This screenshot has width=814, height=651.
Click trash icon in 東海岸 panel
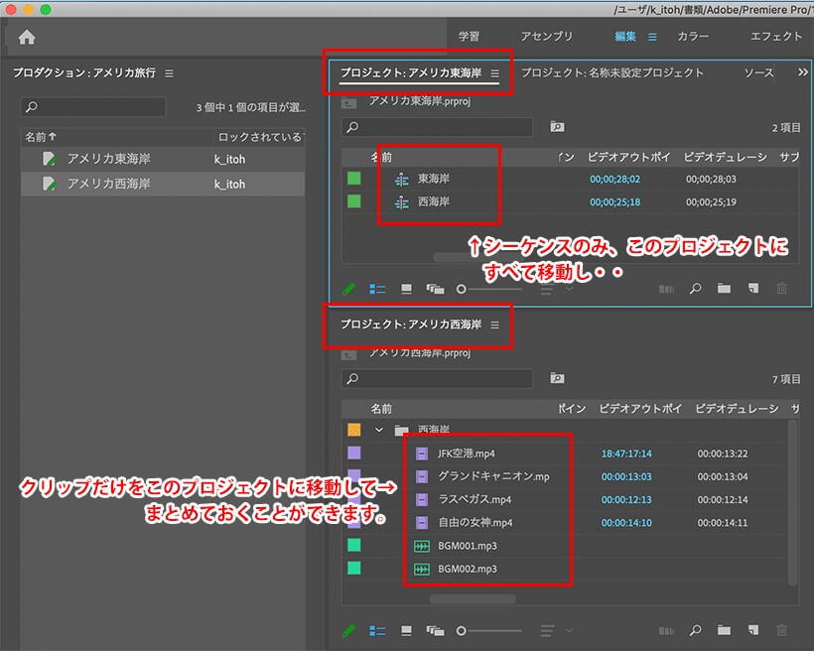(x=782, y=288)
